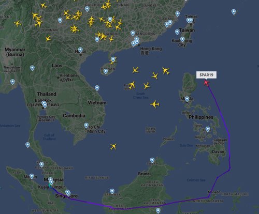Select yellow aircraft west of Manila

point(155,104)
